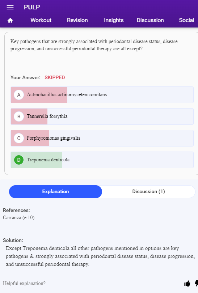198x293 pixels.
Task: Open the hamburger menu icon
Action: (x=10, y=7)
